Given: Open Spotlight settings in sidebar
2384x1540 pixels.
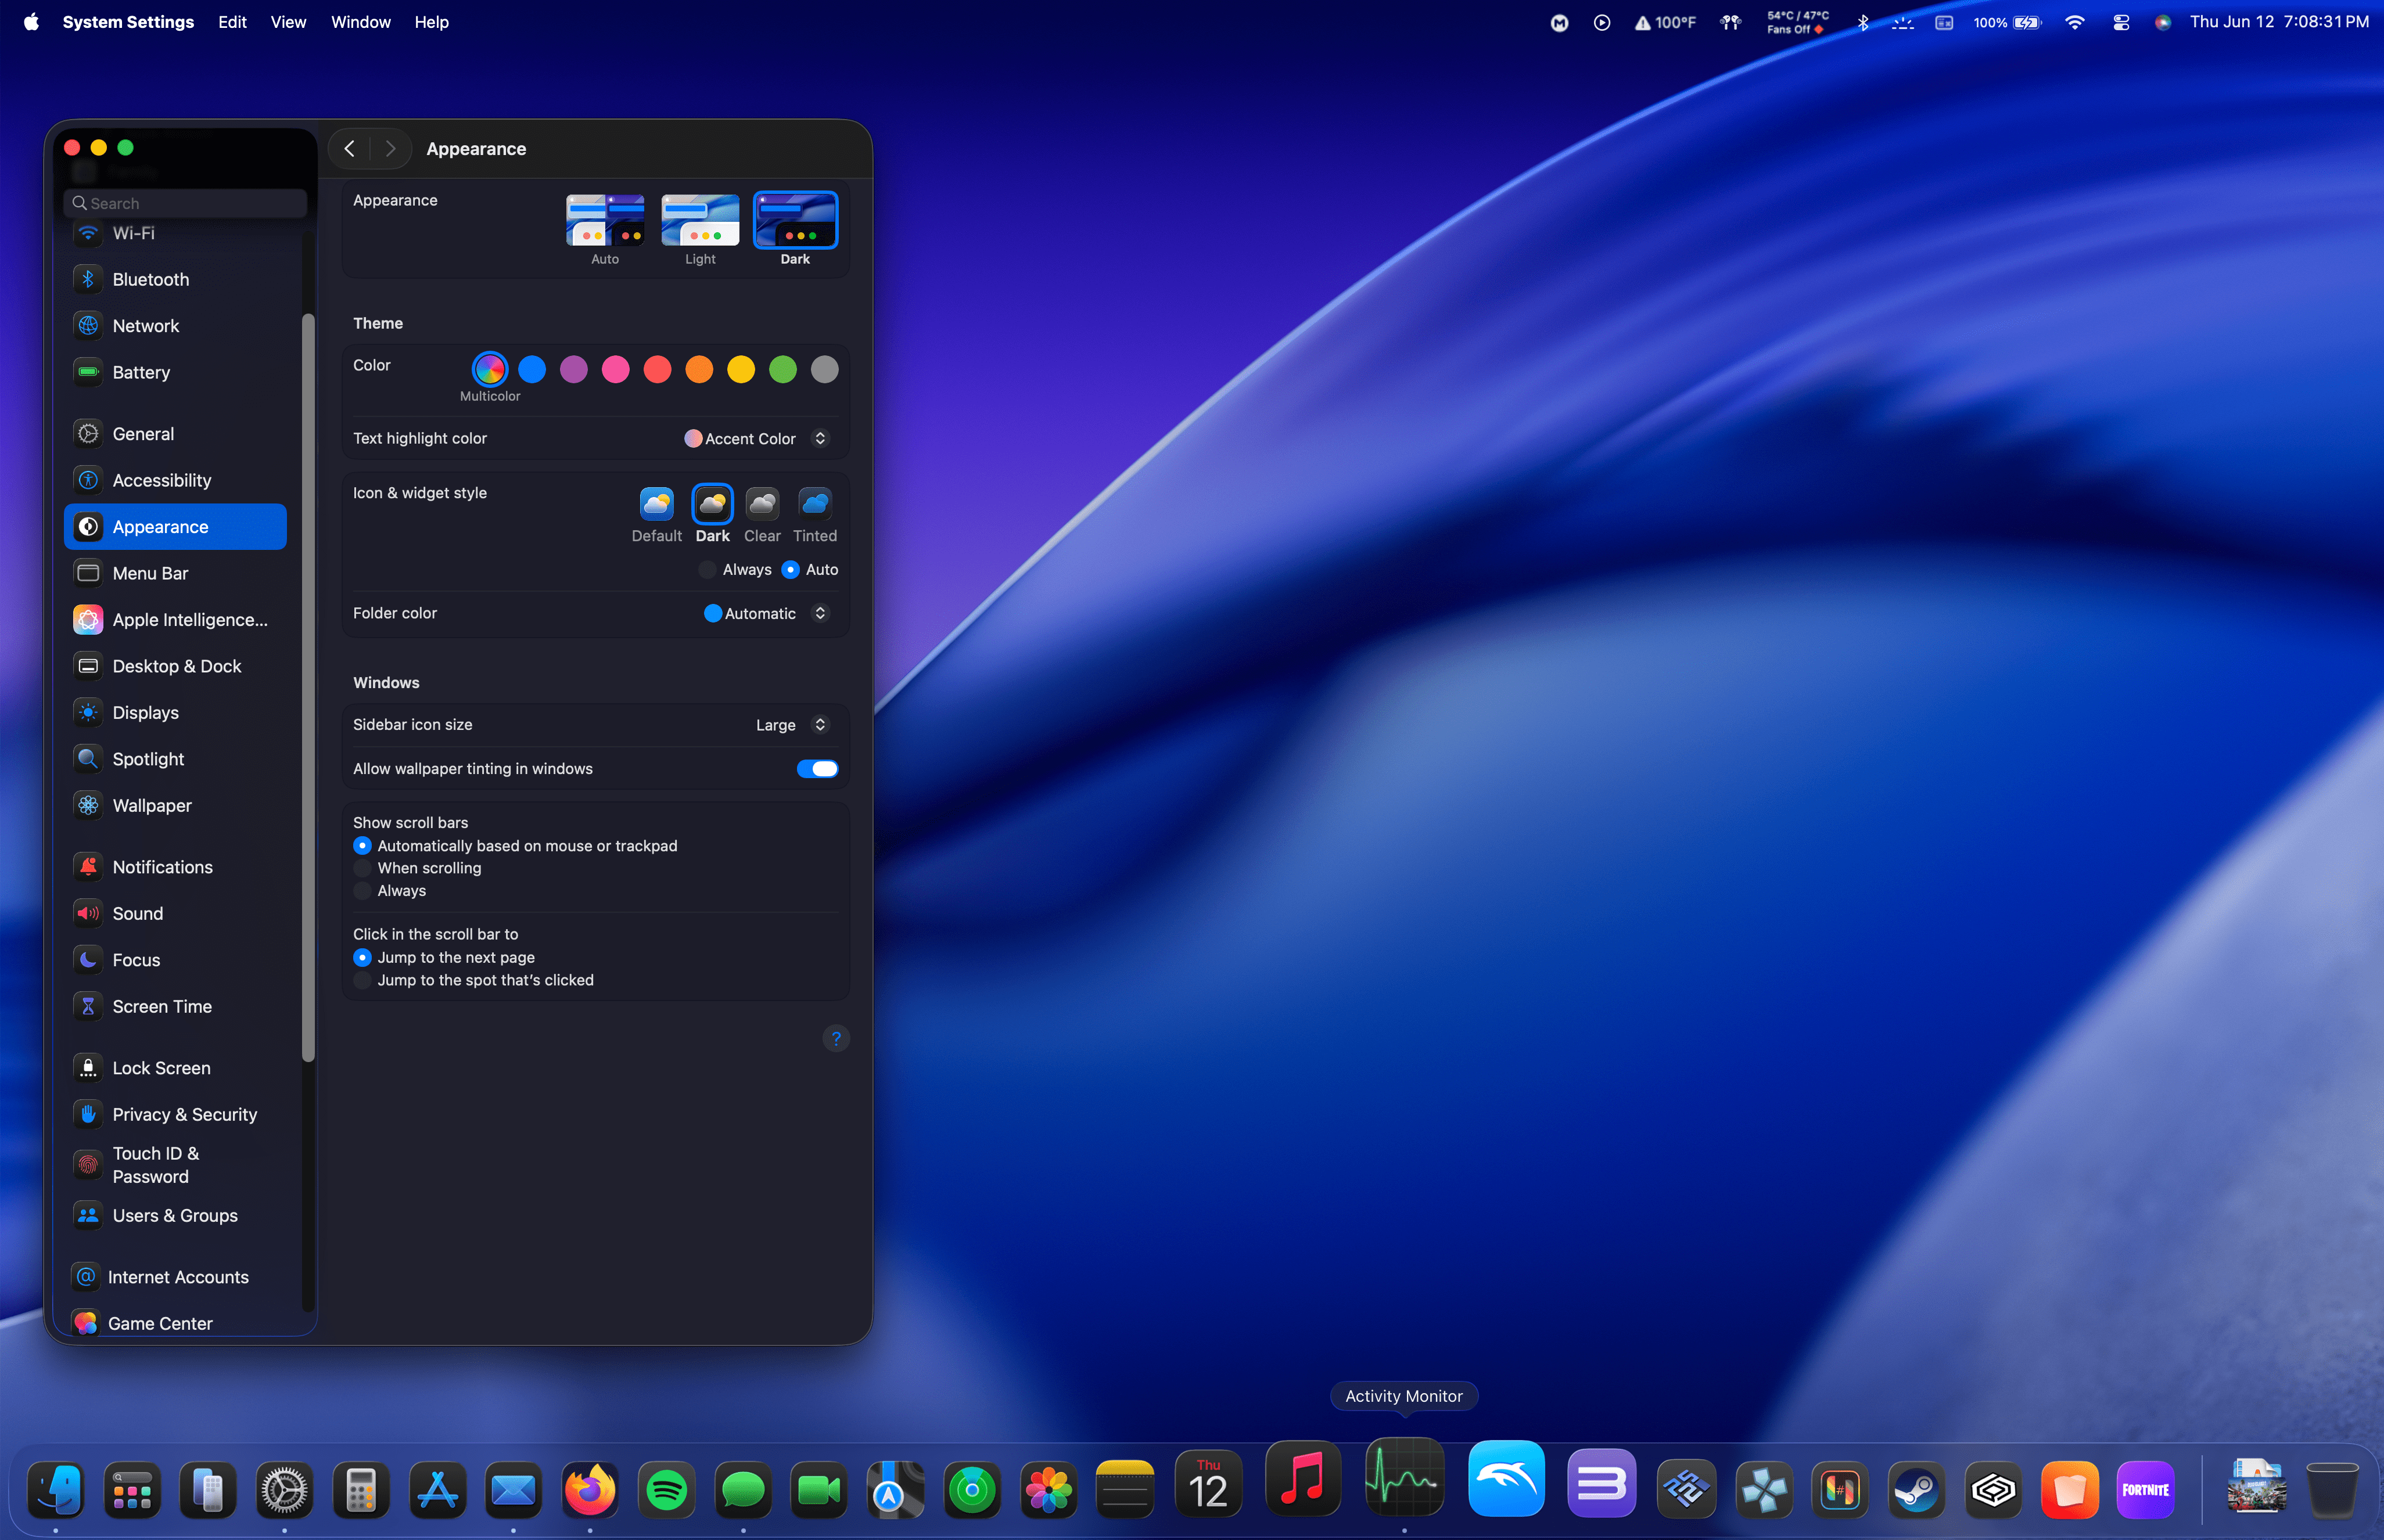Looking at the screenshot, I should tap(176, 759).
